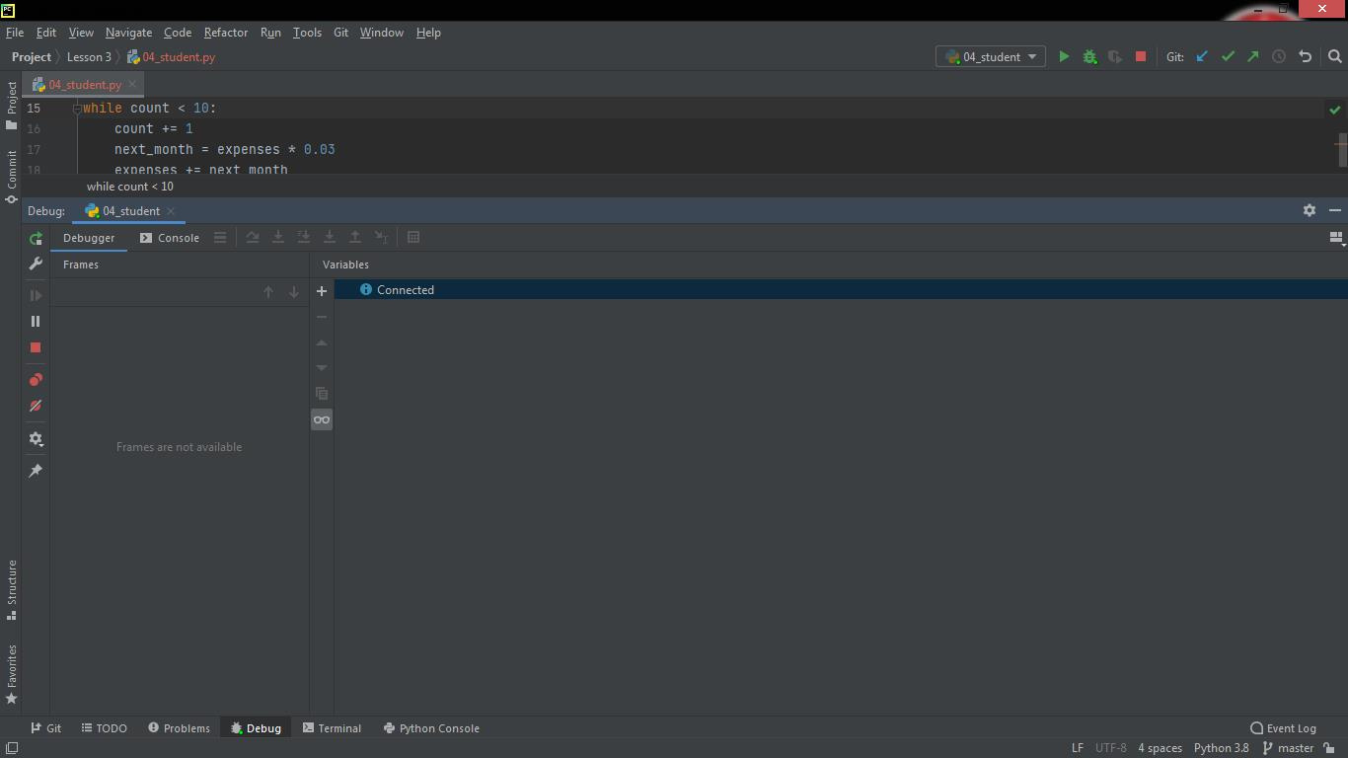Open the Tools menu
This screenshot has width=1348, height=758.
click(307, 33)
